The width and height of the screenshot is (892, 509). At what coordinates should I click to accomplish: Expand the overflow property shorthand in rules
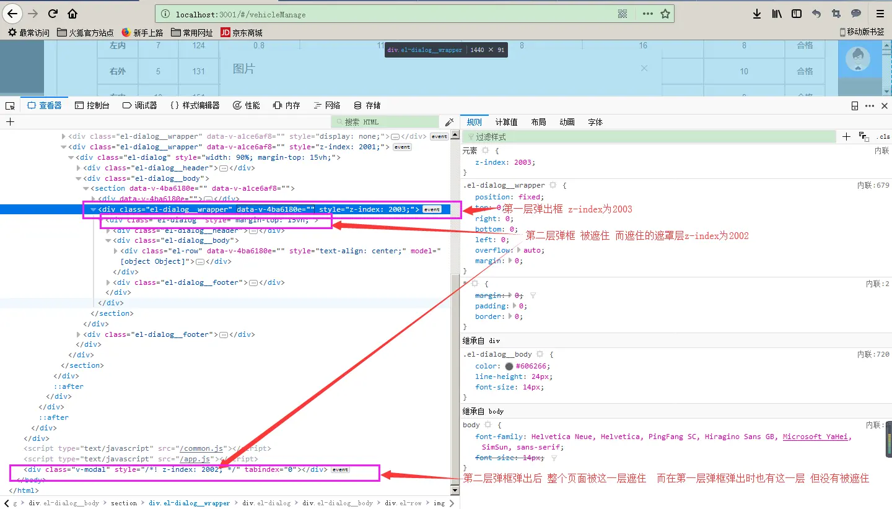click(x=518, y=250)
